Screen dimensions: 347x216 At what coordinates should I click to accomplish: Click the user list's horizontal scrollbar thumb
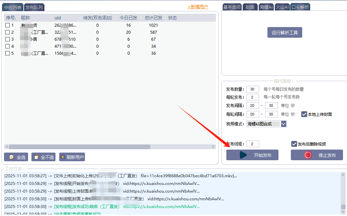point(80,147)
